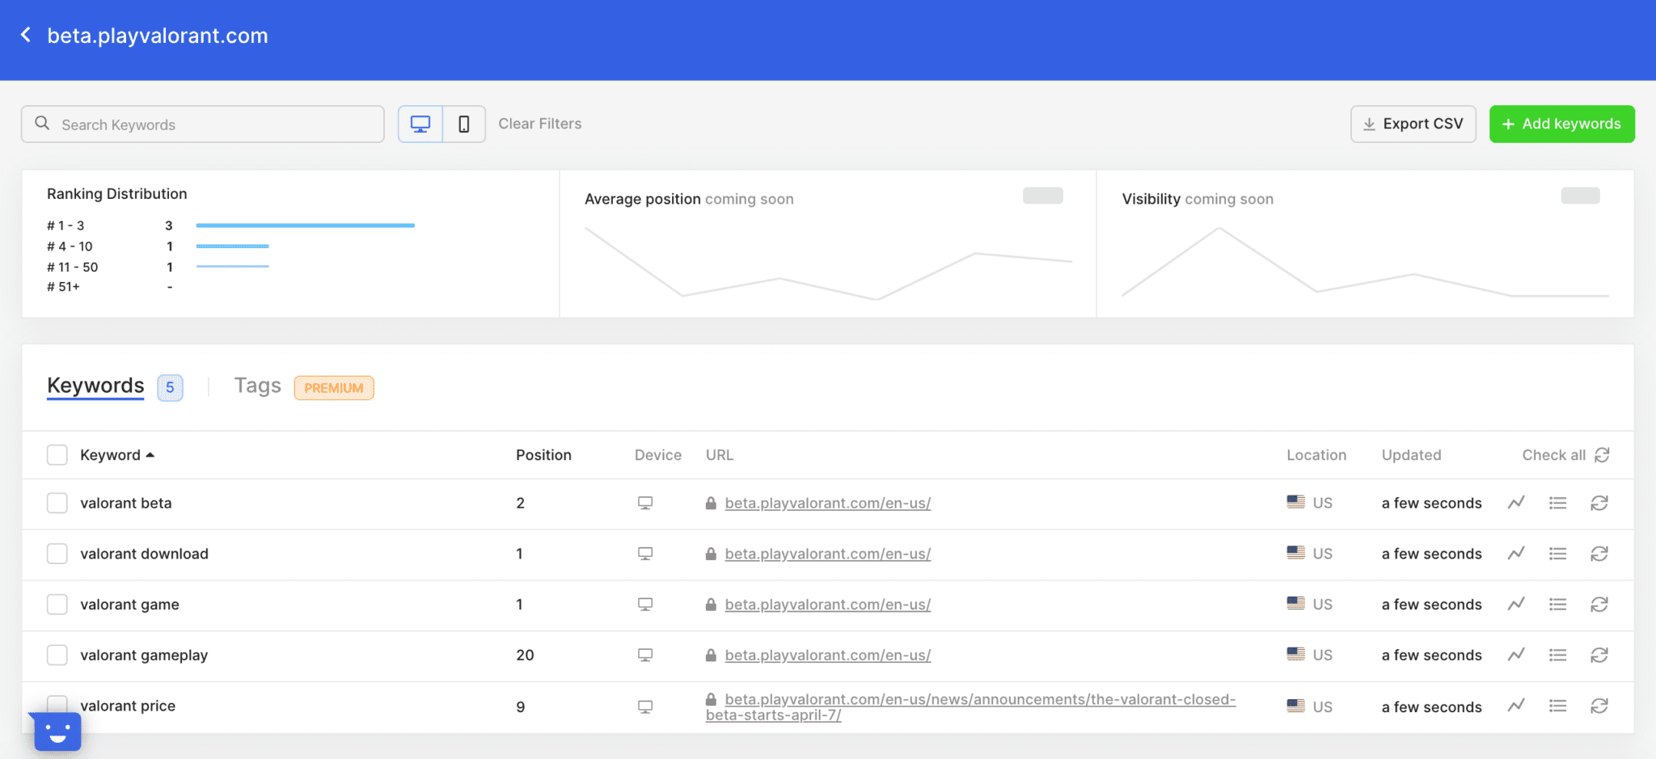Image resolution: width=1656 pixels, height=759 pixels.
Task: Click the Location column header
Action: pos(1316,455)
